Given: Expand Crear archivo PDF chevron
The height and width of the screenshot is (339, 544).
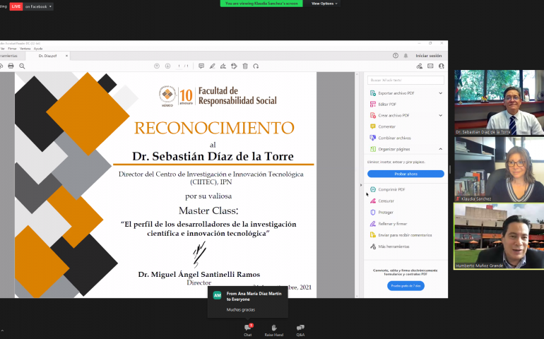Looking at the screenshot, I should [x=441, y=115].
